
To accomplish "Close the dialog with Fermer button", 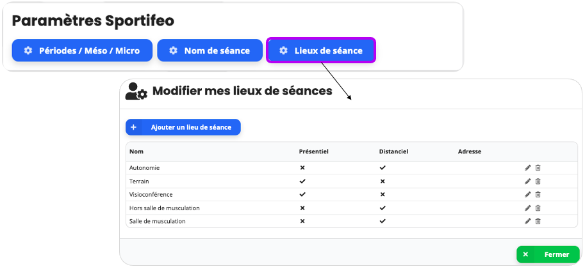I will pos(548,254).
